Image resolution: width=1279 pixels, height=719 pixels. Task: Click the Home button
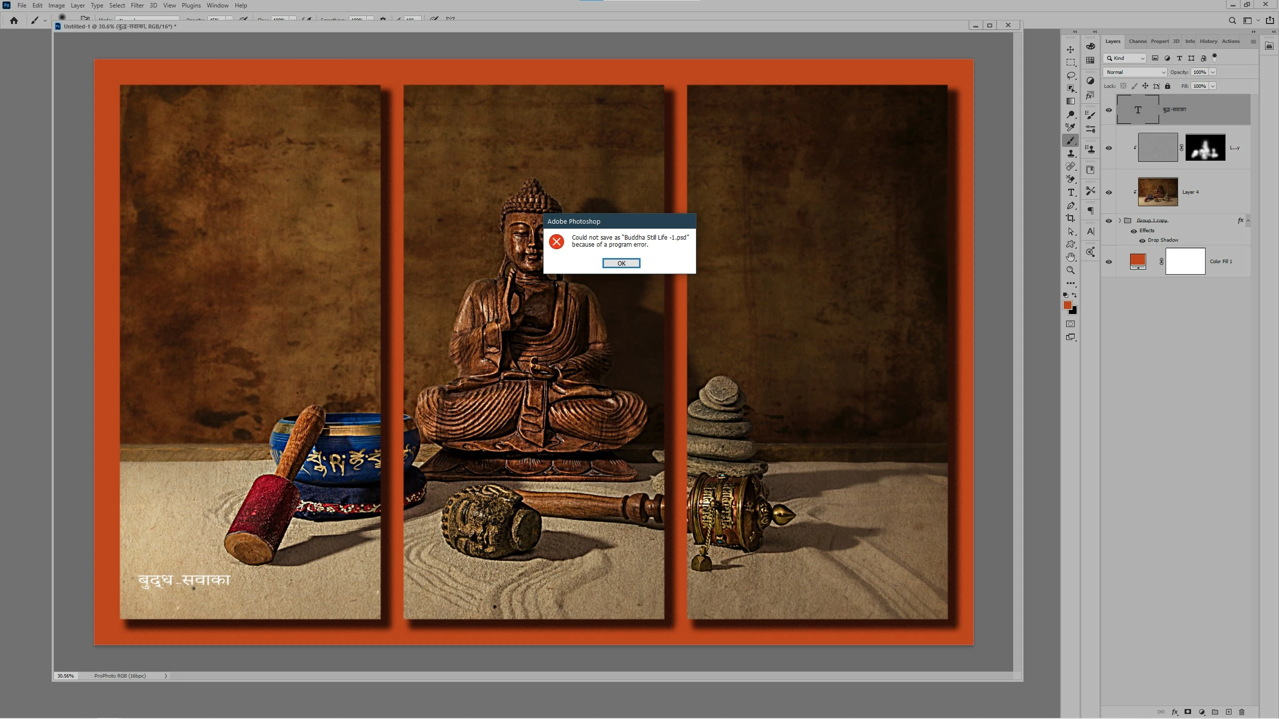click(14, 20)
